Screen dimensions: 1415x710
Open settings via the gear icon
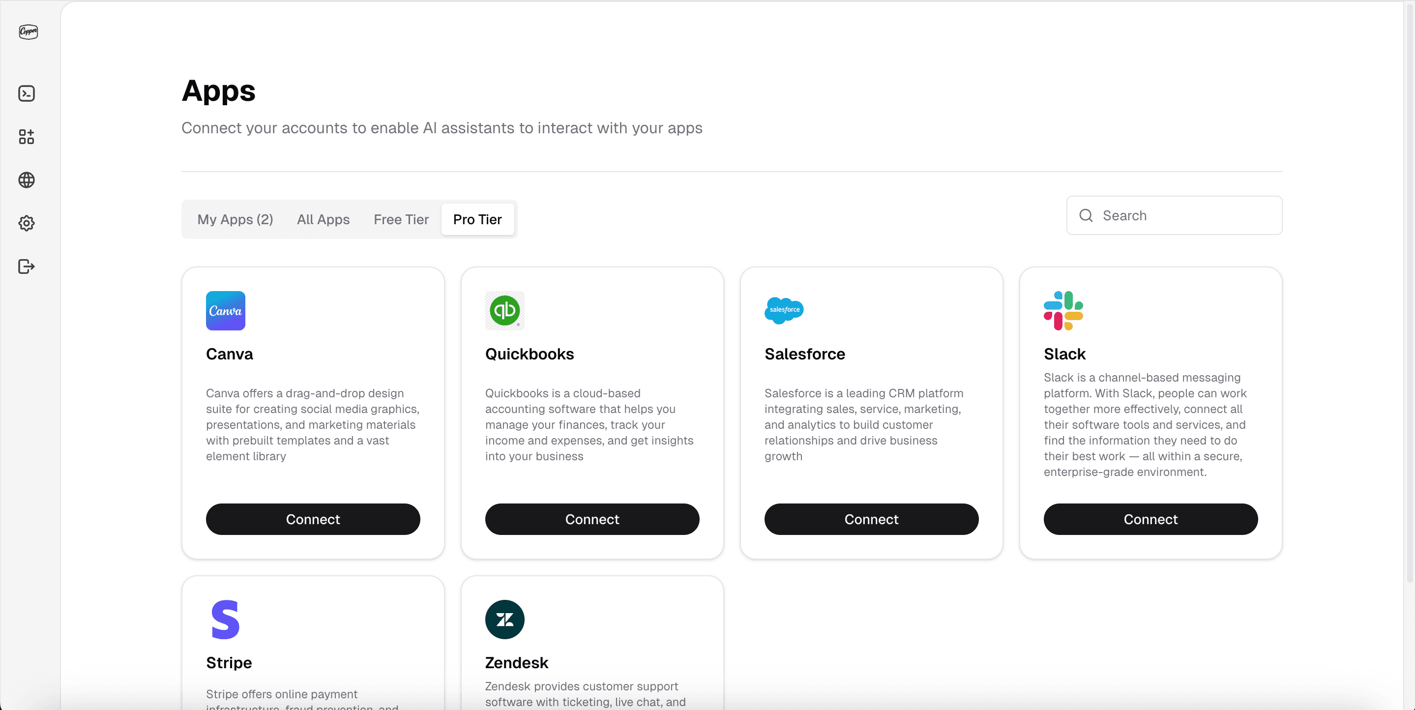[27, 223]
